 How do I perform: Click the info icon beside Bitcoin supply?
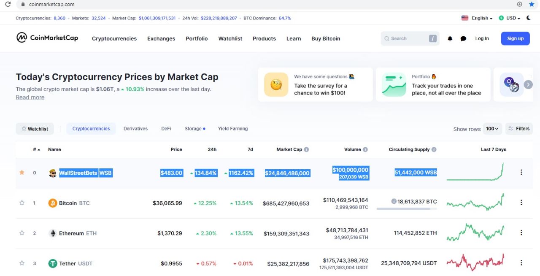(x=394, y=201)
